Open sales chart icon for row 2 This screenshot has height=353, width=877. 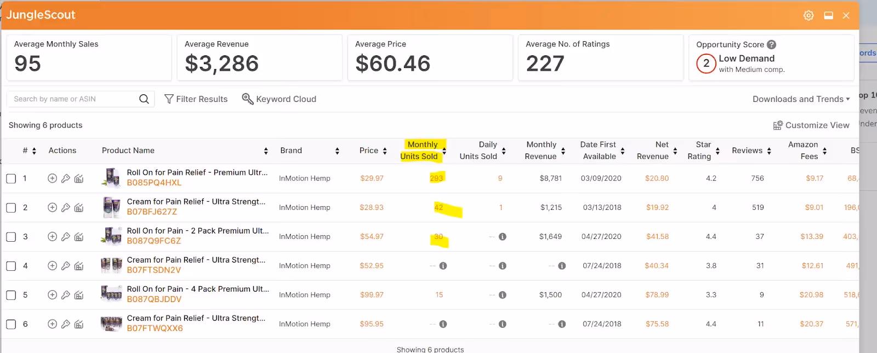click(79, 207)
